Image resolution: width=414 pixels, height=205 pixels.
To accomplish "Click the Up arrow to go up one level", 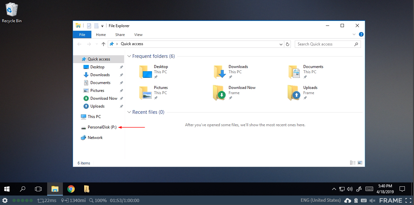I will 103,44.
